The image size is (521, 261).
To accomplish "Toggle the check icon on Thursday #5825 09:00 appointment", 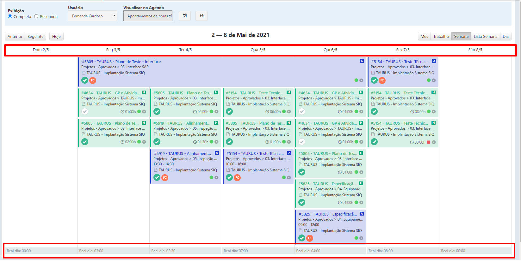I will (302, 238).
